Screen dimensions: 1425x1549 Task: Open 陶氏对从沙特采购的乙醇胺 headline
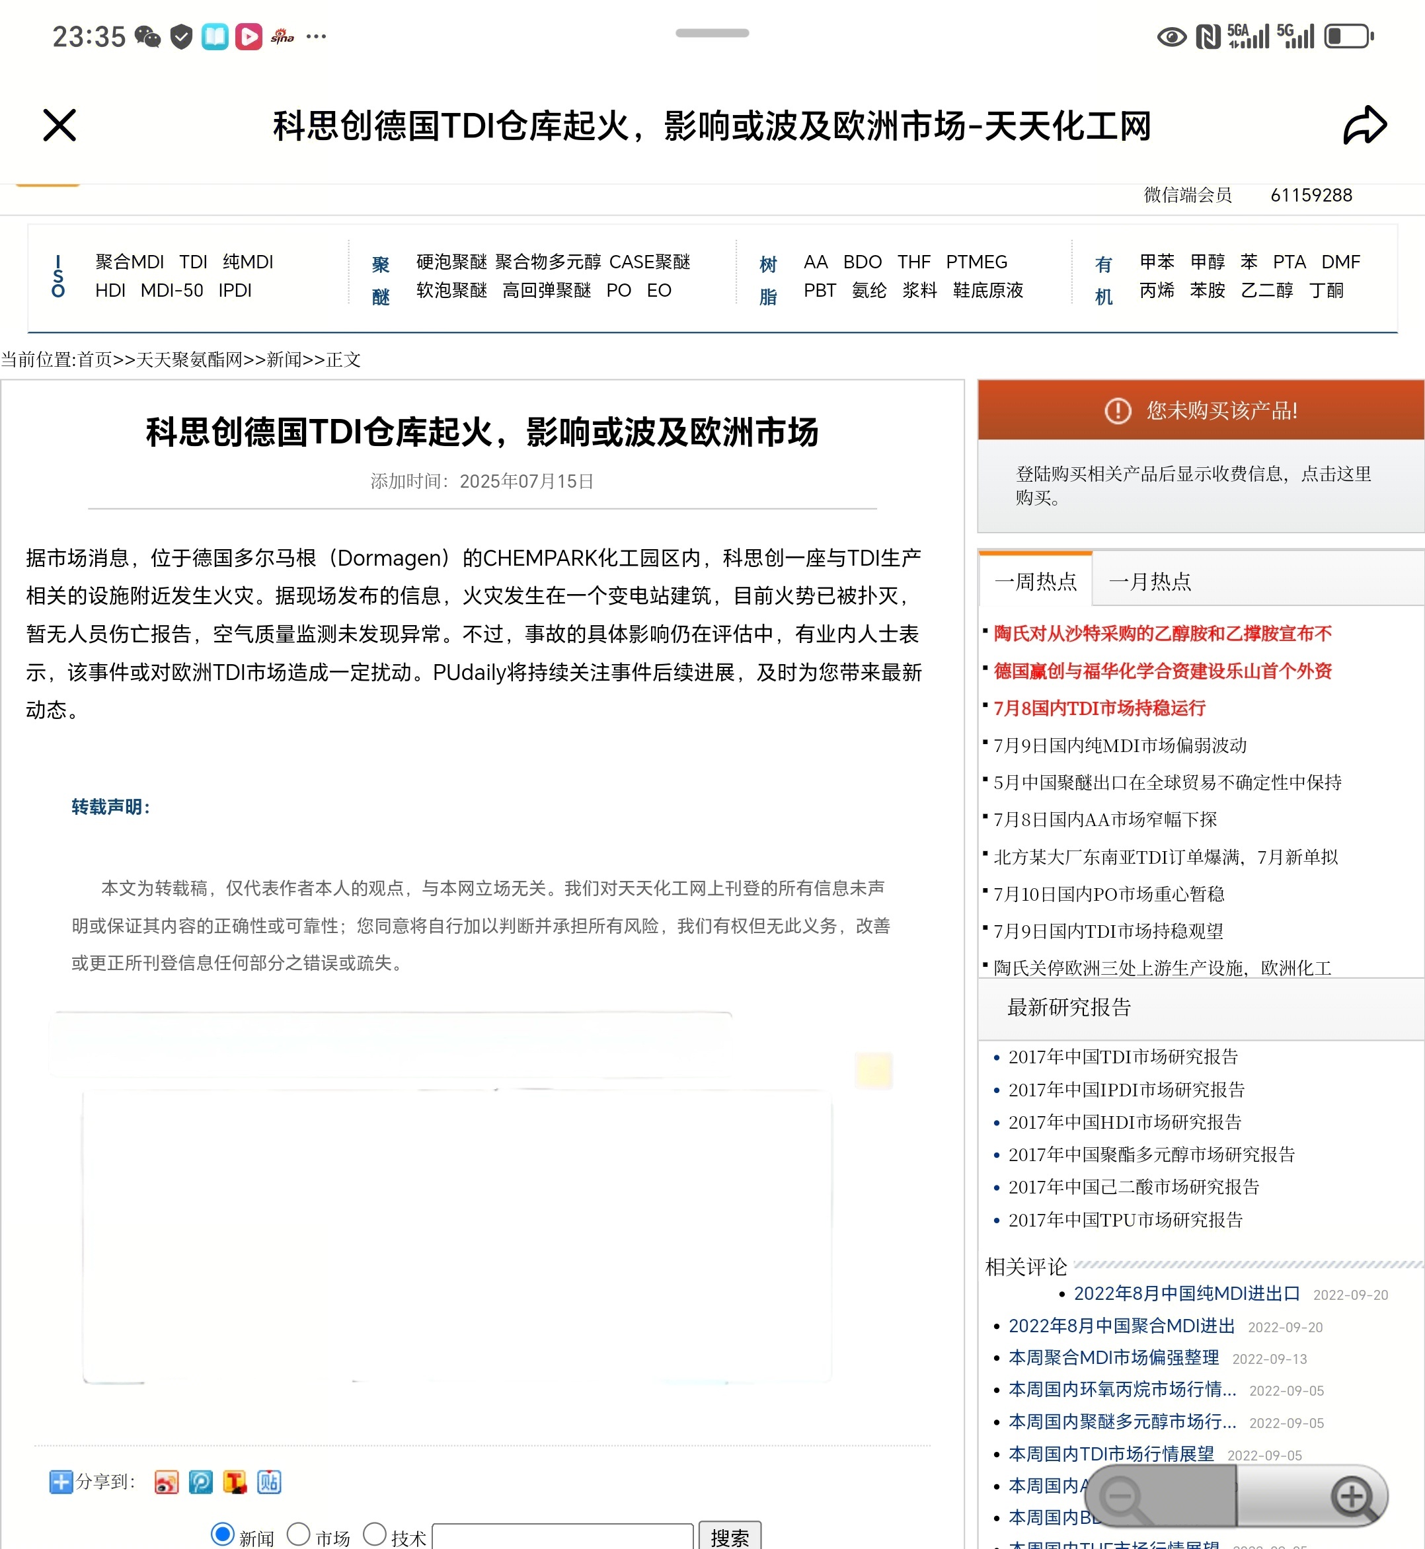tap(1163, 634)
